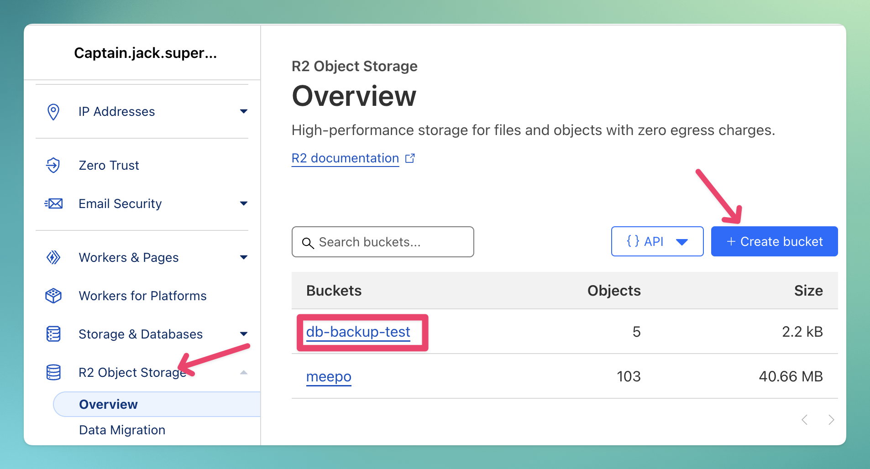Expand the IP Addresses menu arrow
The width and height of the screenshot is (870, 469).
(x=244, y=111)
